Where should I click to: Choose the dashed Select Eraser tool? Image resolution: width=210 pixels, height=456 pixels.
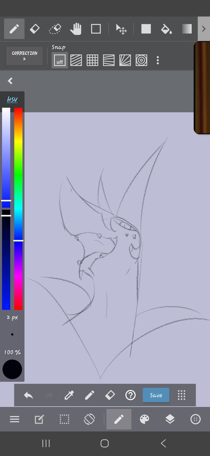(55, 29)
